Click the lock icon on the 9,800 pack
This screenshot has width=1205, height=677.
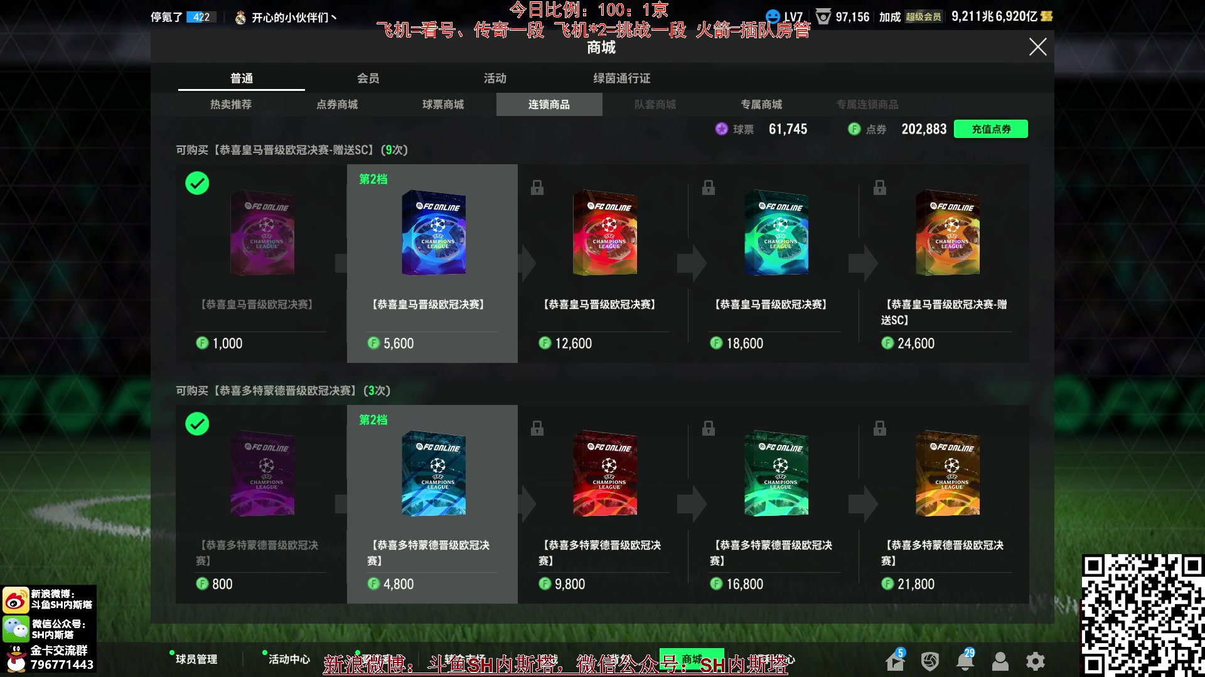click(x=537, y=428)
